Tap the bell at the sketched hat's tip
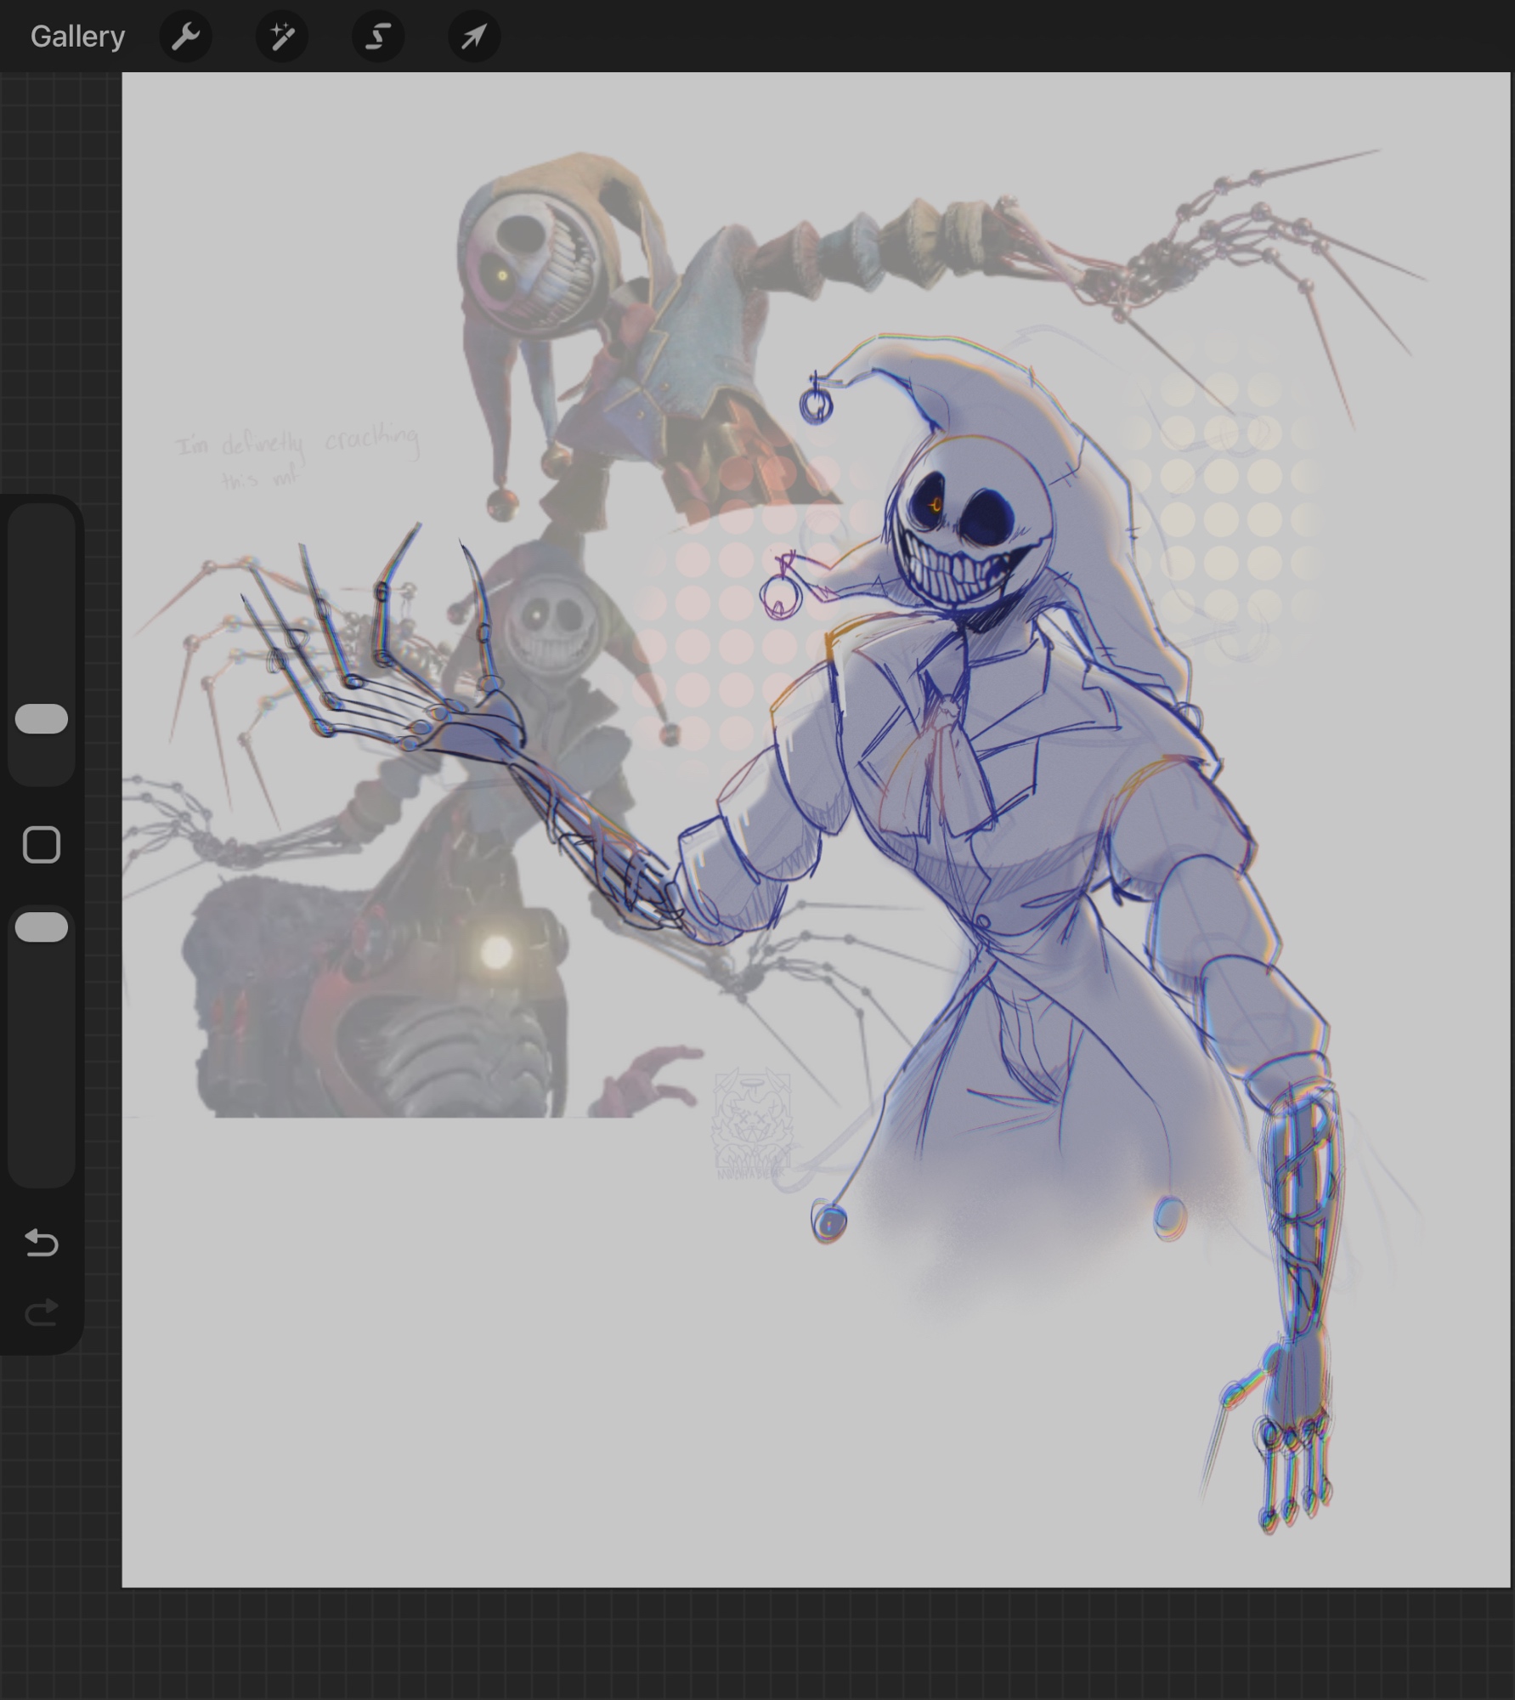 (x=816, y=406)
